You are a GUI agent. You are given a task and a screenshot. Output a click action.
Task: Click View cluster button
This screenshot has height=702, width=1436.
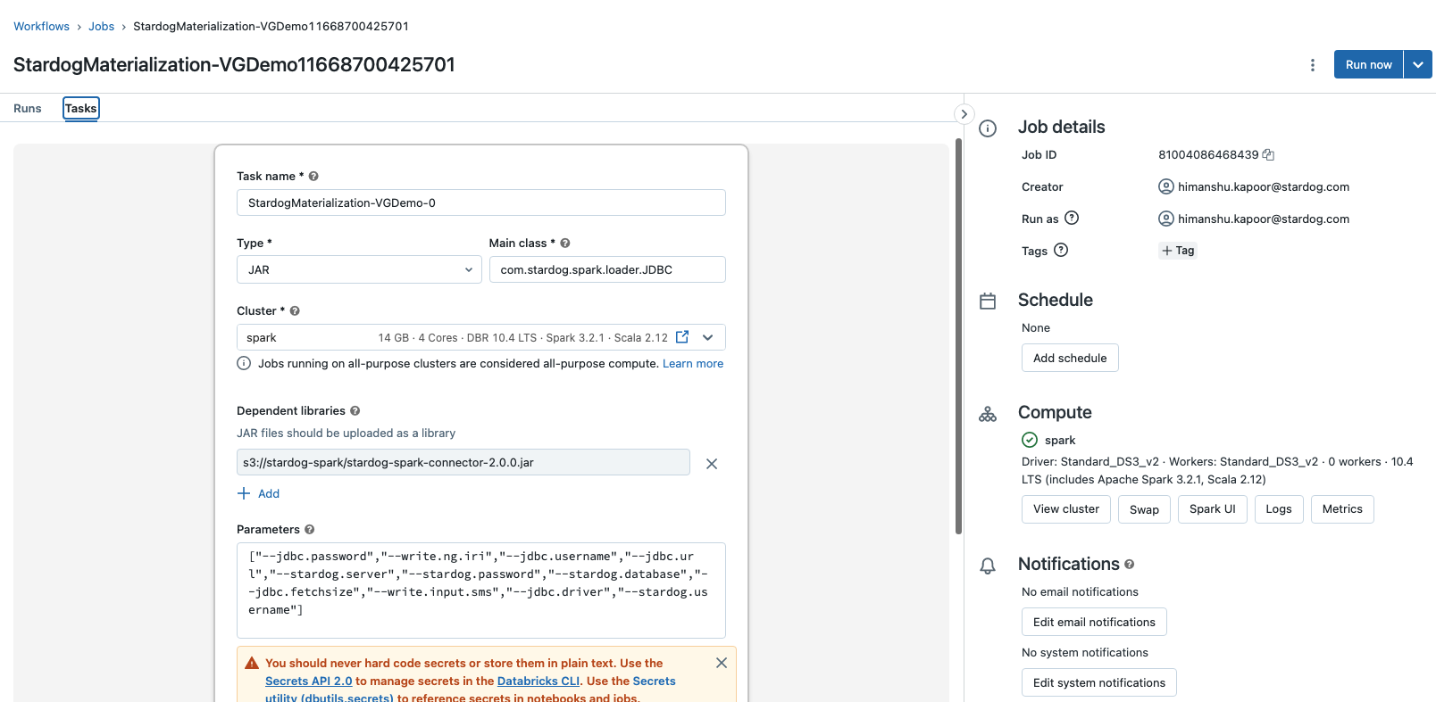click(x=1066, y=509)
